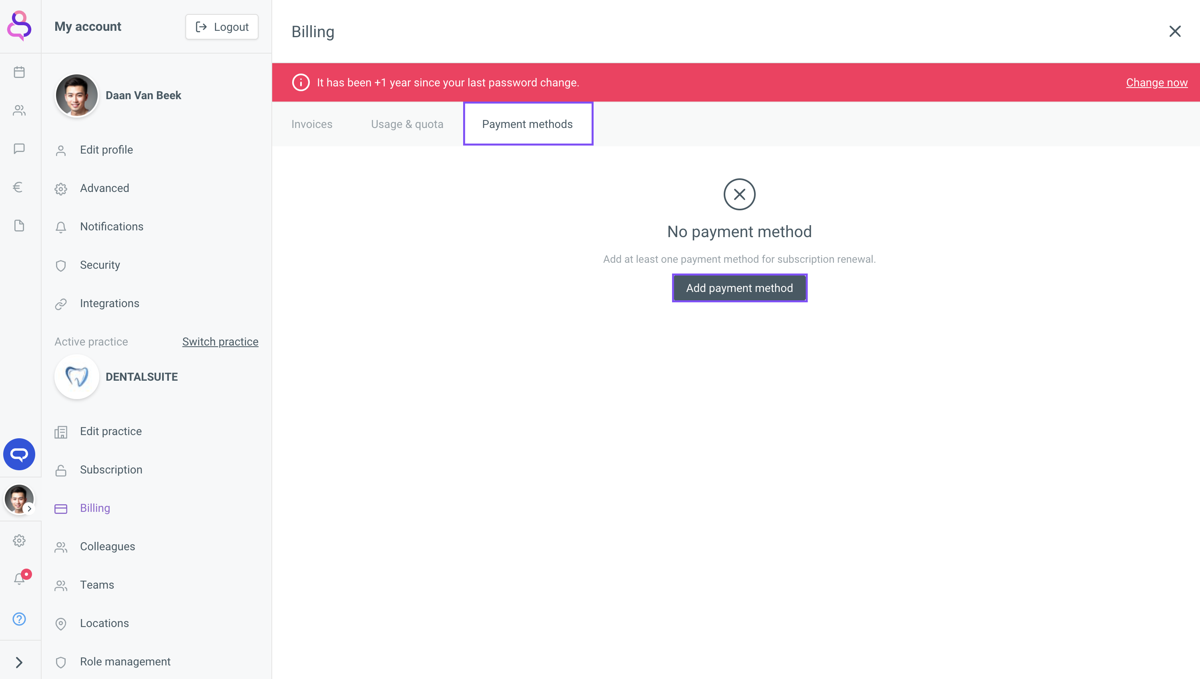The height and width of the screenshot is (679, 1200).
Task: Click the Change now password link
Action: click(1157, 82)
